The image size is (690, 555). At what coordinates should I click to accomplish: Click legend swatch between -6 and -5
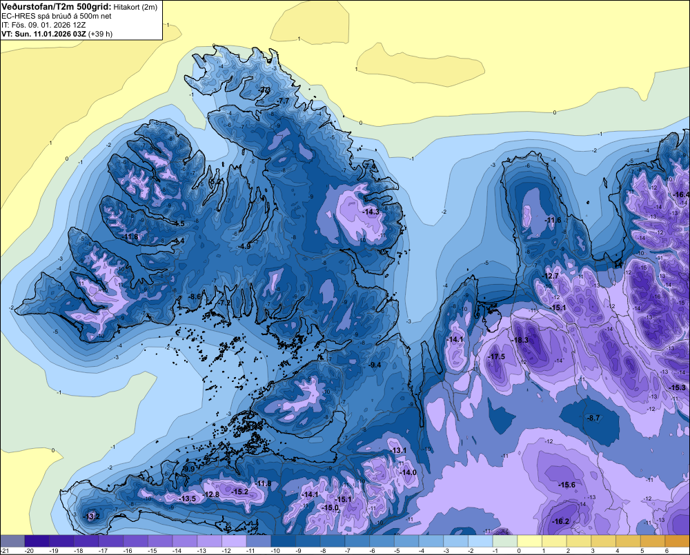382,541
